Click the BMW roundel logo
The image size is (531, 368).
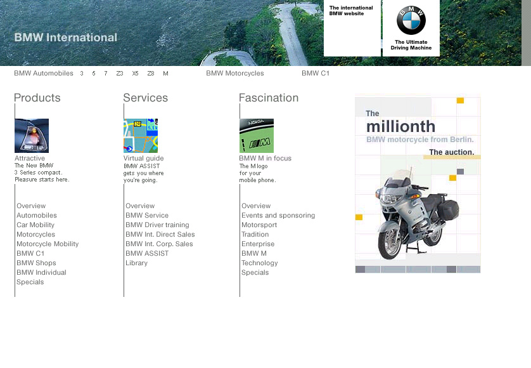point(411,20)
